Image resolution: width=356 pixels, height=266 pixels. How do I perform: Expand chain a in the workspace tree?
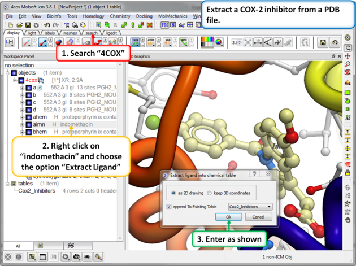[x=22, y=88]
